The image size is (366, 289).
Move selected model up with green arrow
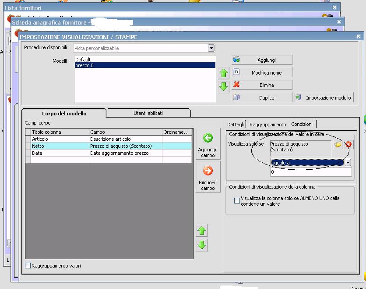tap(224, 73)
